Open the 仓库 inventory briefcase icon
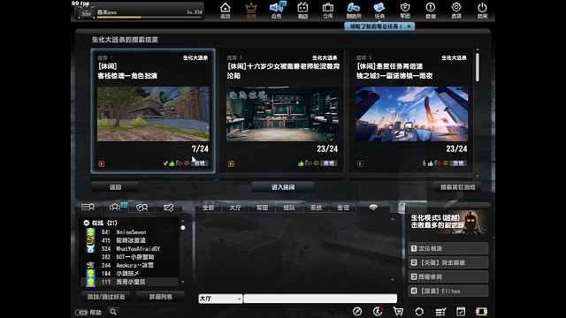Screen dimensions: 566x318 coord(328,11)
